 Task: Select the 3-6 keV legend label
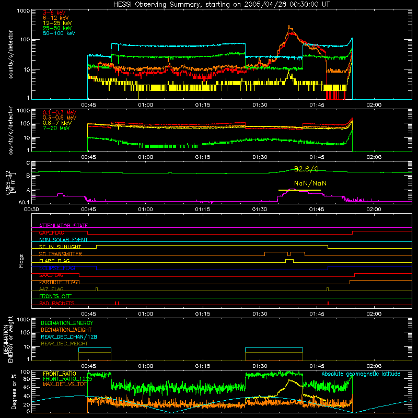pos(54,13)
